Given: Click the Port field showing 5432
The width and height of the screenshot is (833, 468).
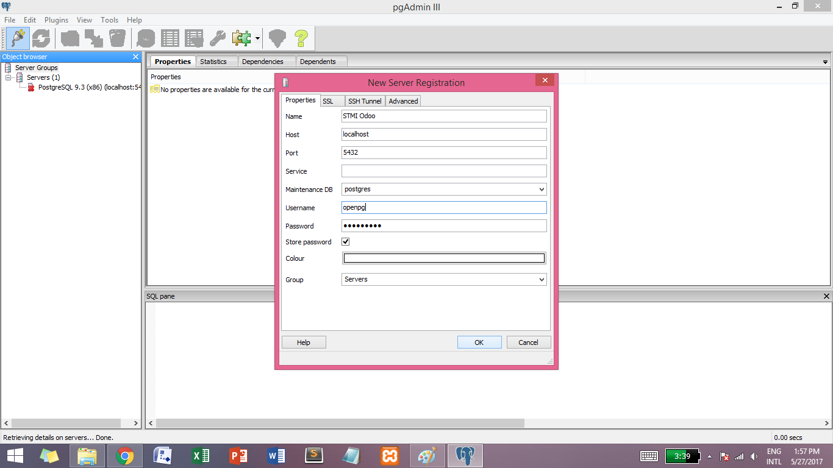Looking at the screenshot, I should click(444, 152).
